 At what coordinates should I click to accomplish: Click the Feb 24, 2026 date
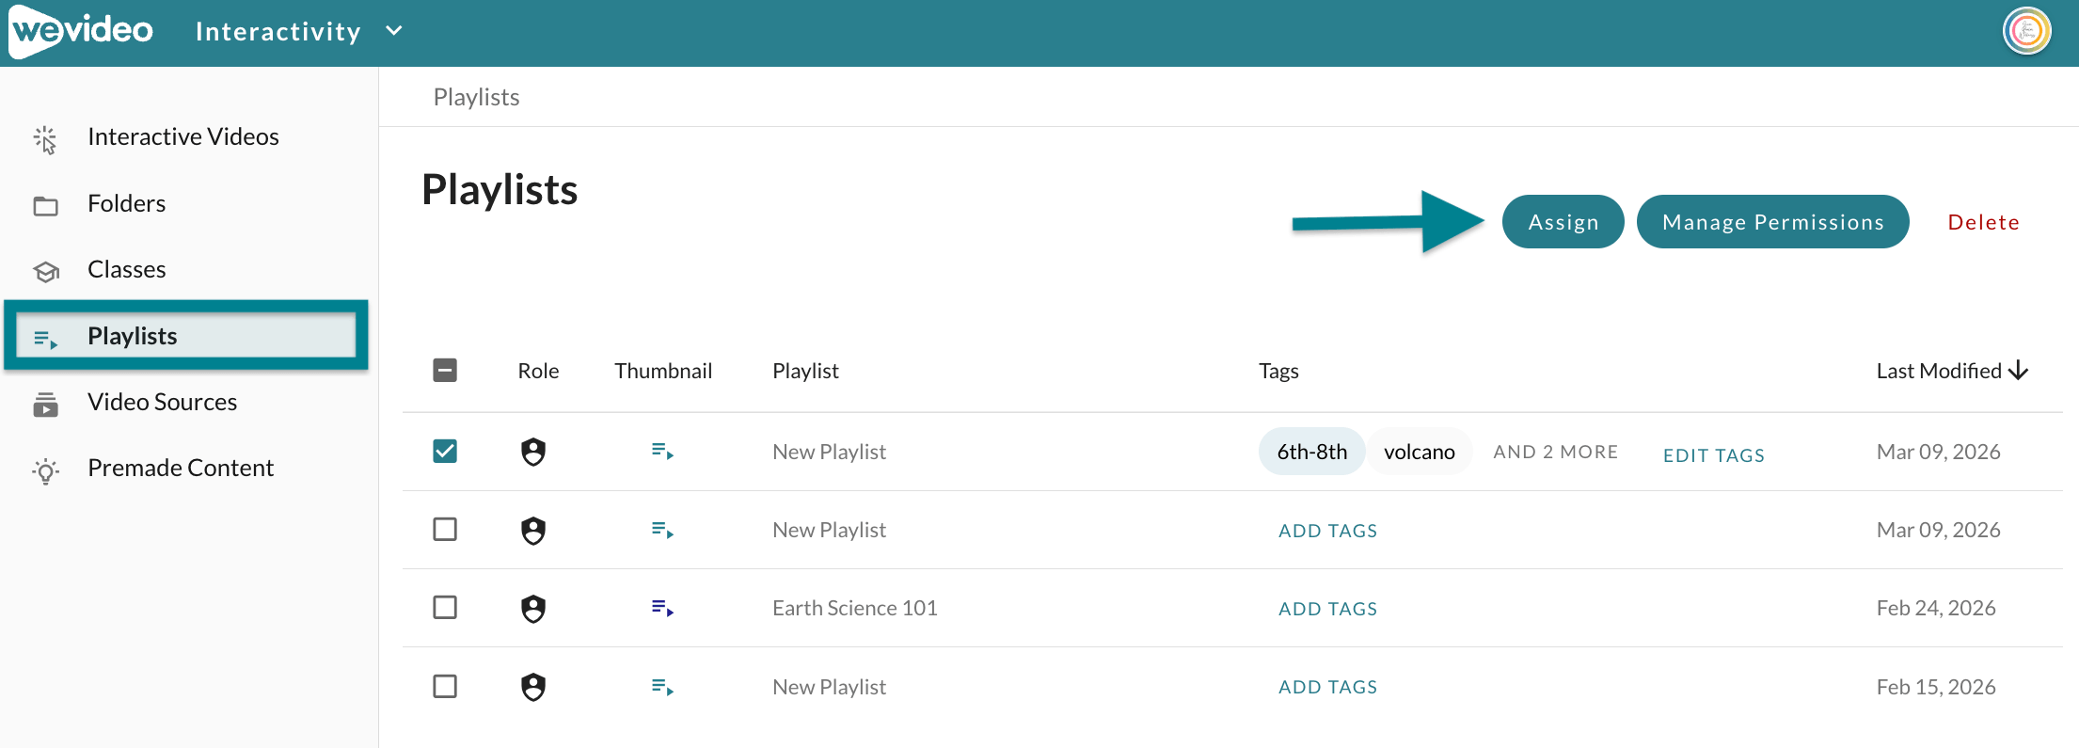coord(1936,608)
